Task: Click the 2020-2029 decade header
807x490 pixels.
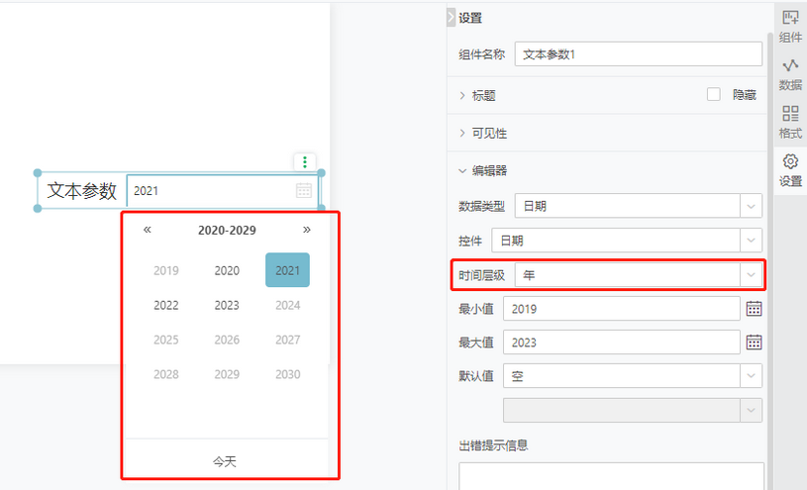Action: [227, 230]
